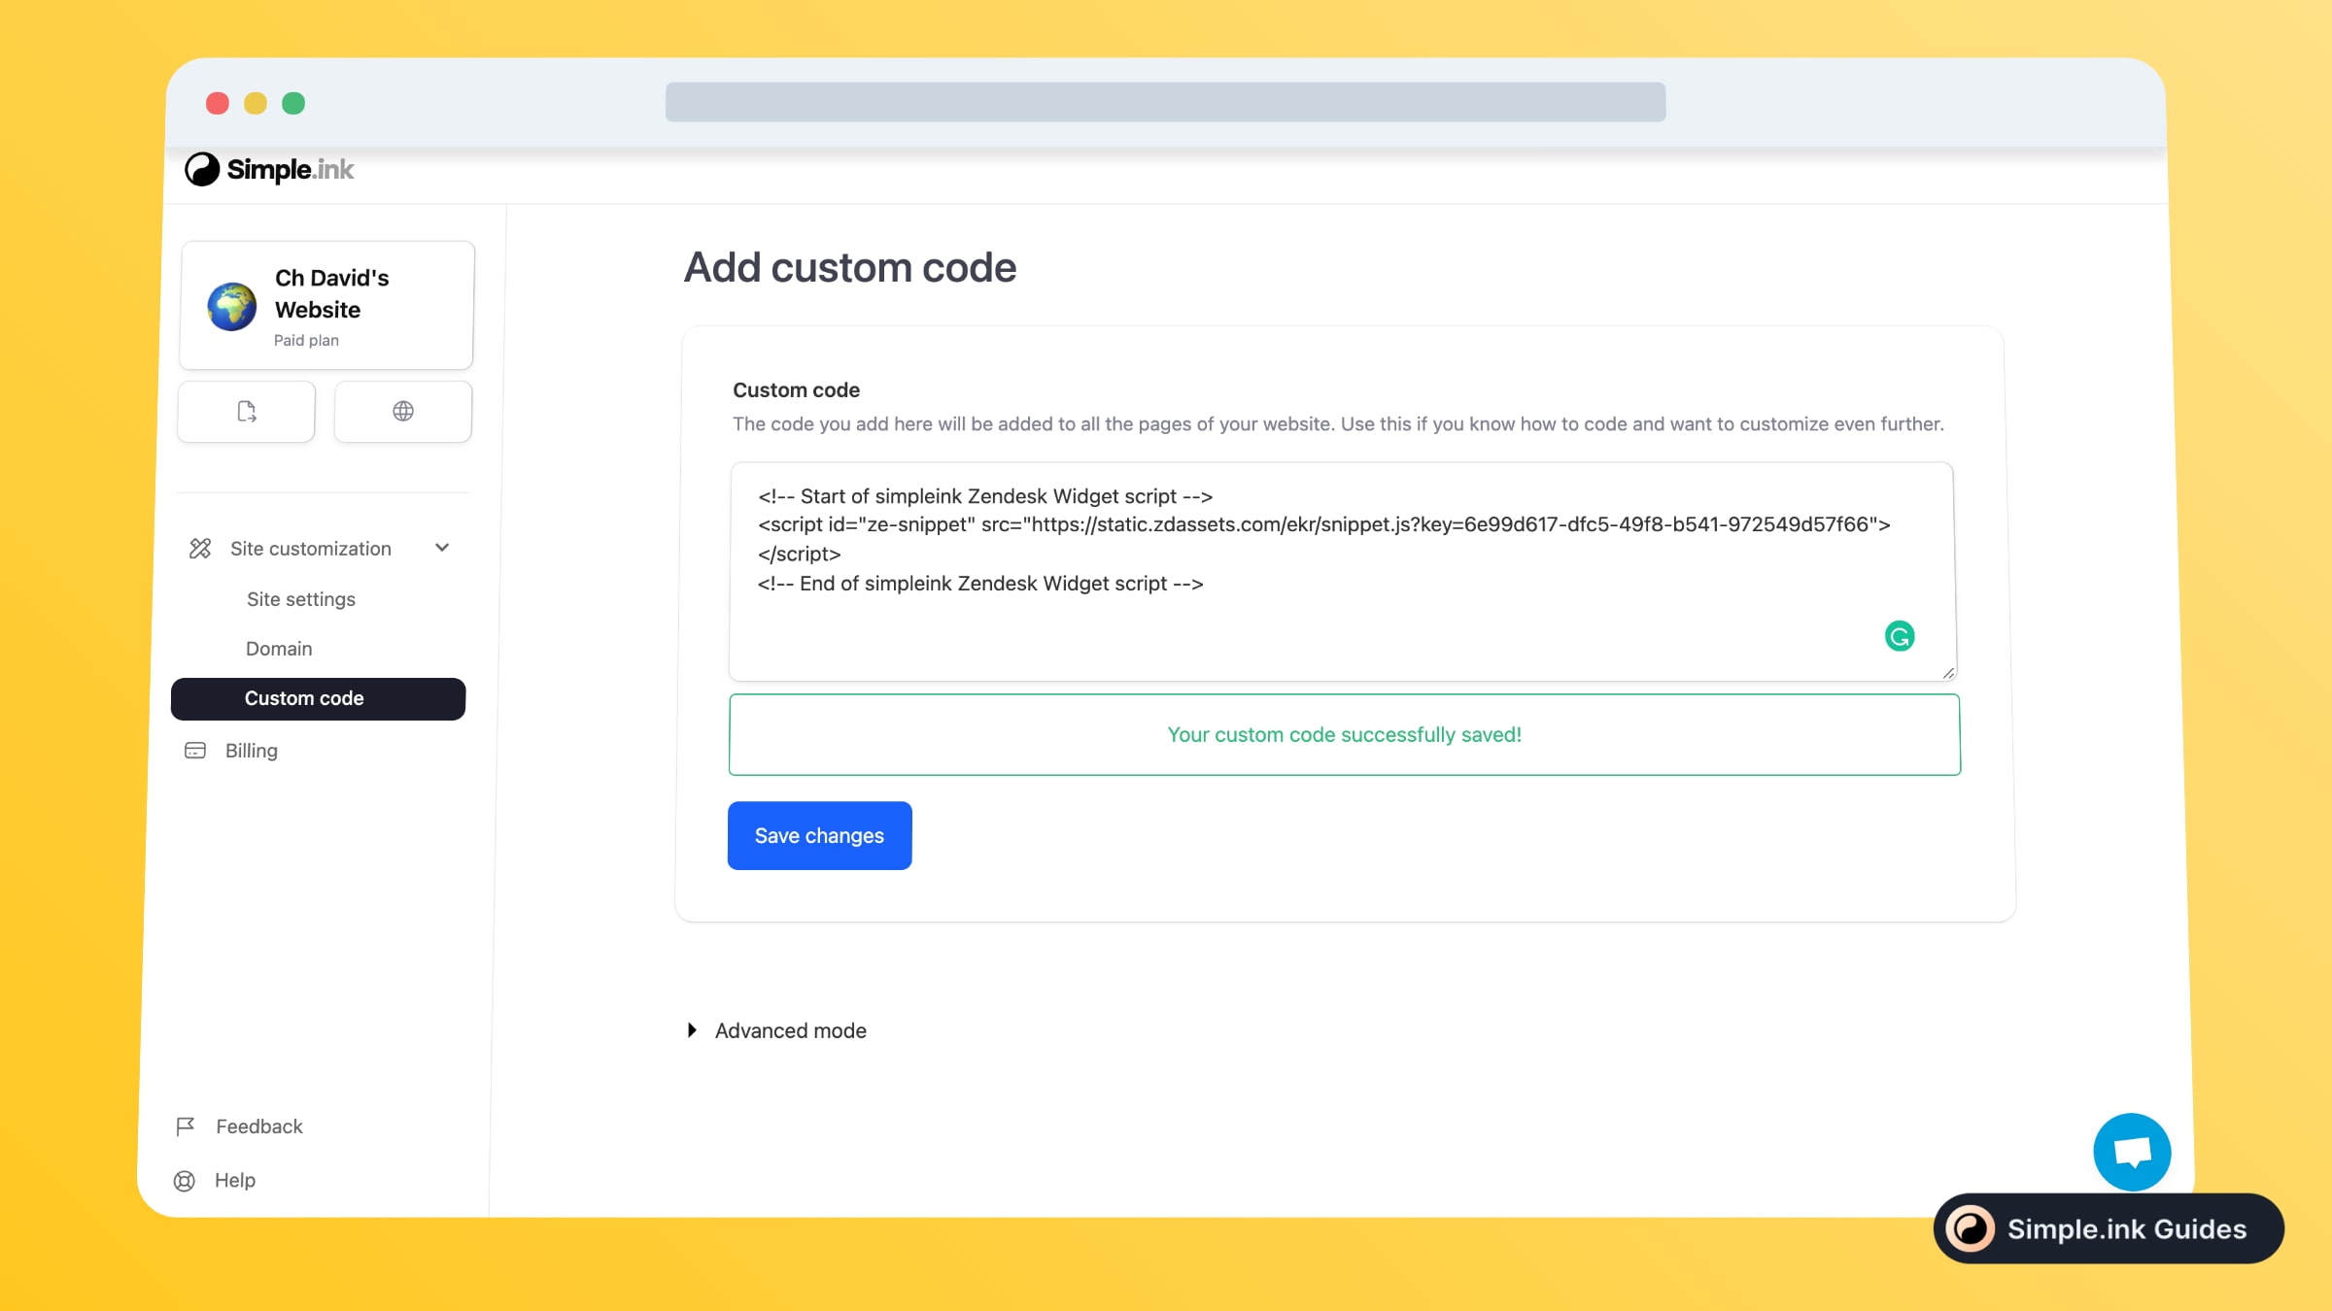2332x1311 pixels.
Task: Click the Simple.ink Guides badge
Action: 2108,1228
